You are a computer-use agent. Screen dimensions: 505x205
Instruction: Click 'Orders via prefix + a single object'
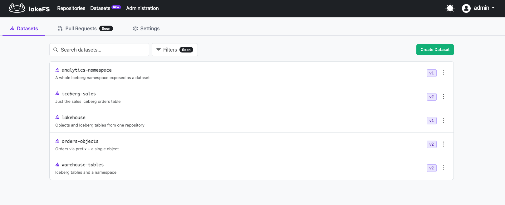87,149
